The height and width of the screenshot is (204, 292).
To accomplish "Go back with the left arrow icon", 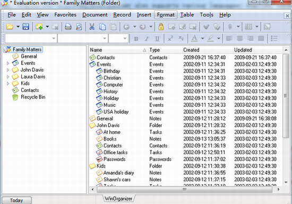I will [x=126, y=26].
